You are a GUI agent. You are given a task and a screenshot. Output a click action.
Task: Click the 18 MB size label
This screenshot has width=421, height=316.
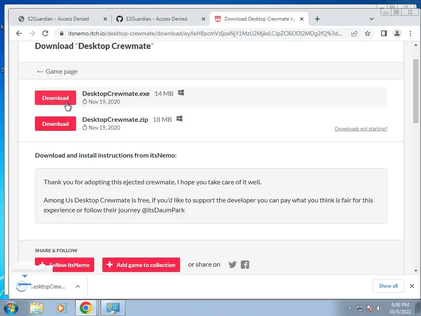[x=162, y=120]
